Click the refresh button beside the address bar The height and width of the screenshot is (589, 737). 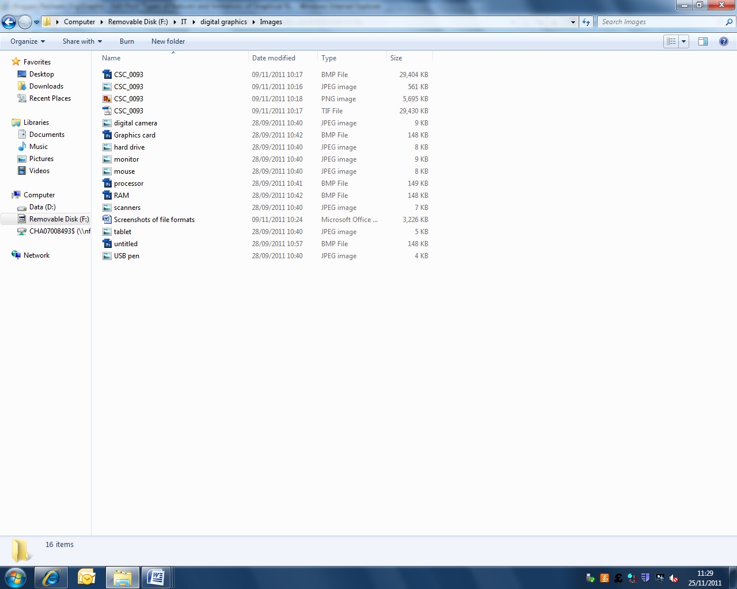586,22
